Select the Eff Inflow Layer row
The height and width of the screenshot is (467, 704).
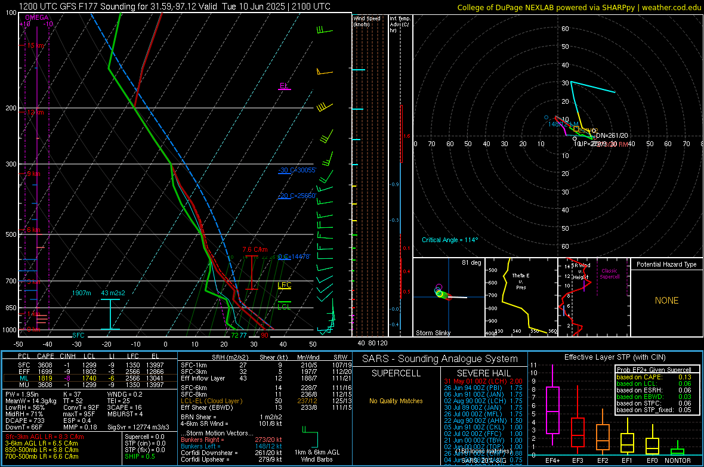[x=266, y=378]
